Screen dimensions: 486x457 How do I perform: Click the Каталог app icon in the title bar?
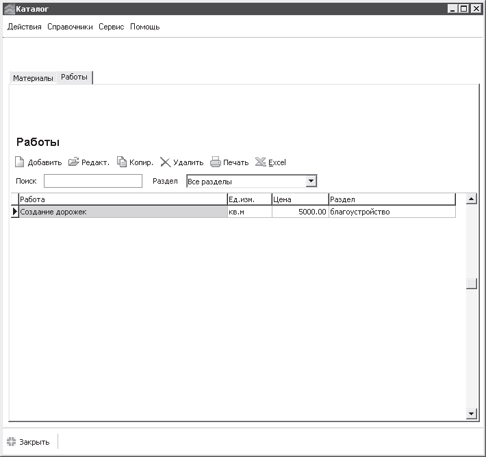(10, 9)
